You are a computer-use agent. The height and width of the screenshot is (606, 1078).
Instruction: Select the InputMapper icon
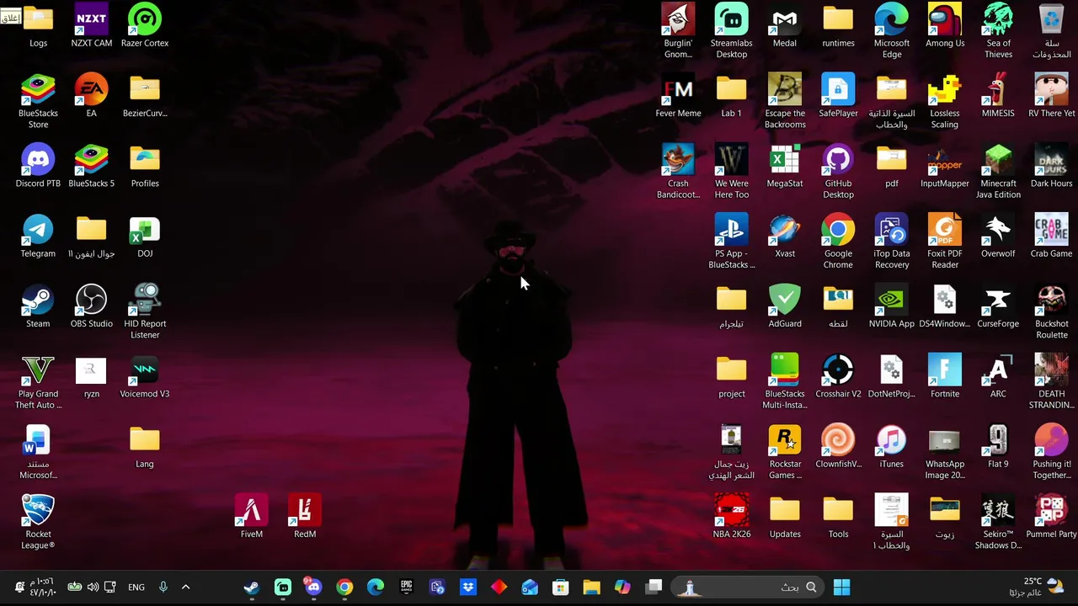945,167
